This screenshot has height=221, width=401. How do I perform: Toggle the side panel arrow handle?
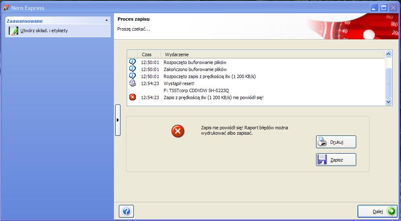point(118,120)
